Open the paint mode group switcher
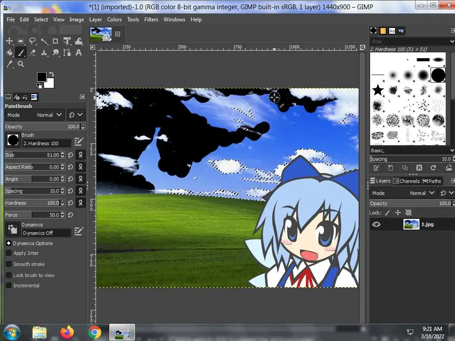This screenshot has width=455, height=341. pos(76,115)
